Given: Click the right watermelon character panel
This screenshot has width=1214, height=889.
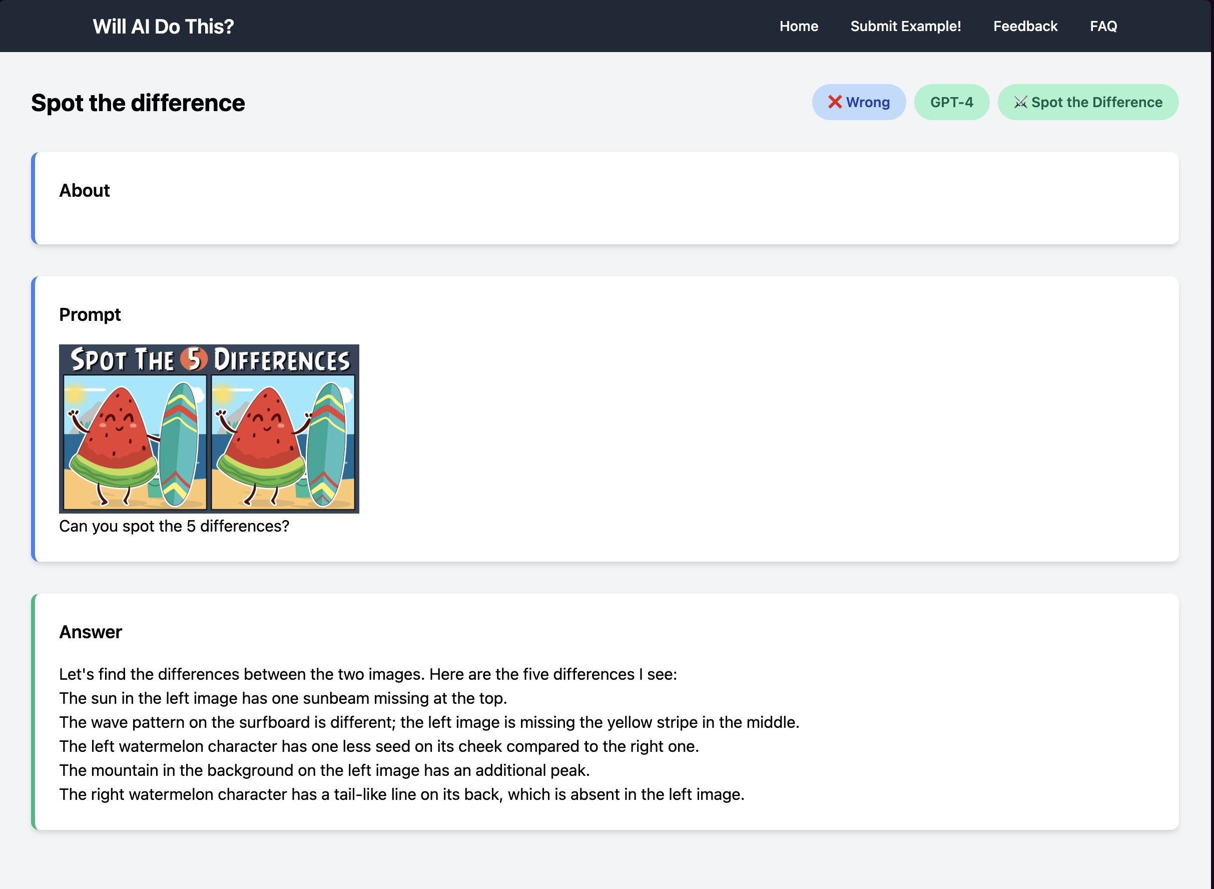Looking at the screenshot, I should (x=283, y=442).
